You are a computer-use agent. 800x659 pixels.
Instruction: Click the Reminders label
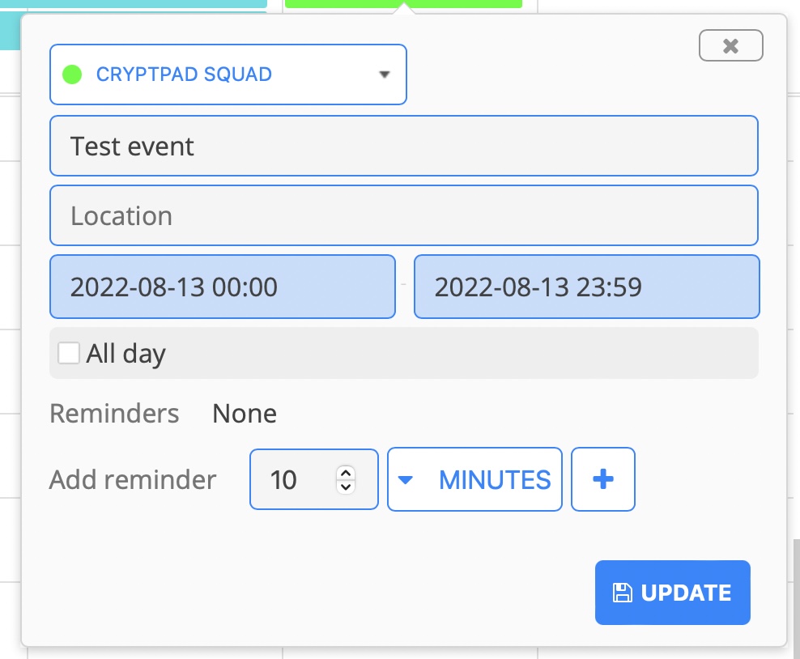114,413
